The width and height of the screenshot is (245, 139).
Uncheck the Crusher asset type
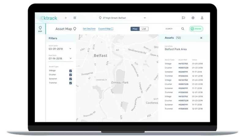pos(71,75)
